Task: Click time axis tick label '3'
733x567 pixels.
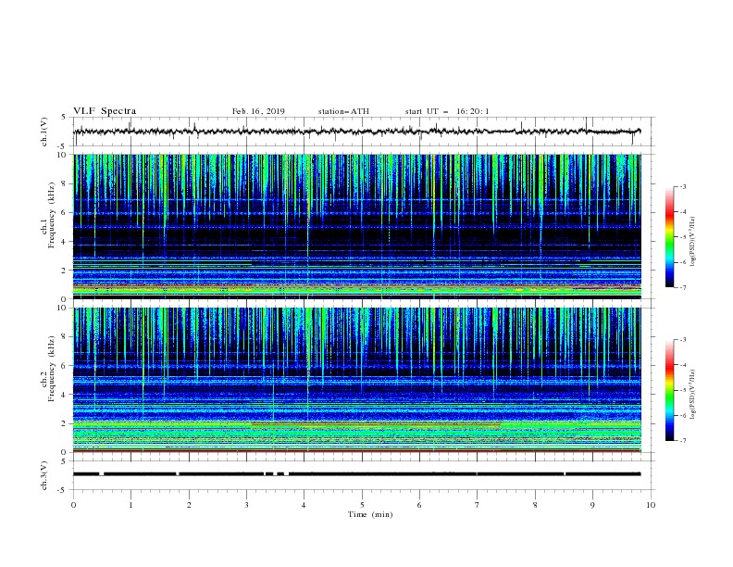Action: click(247, 505)
